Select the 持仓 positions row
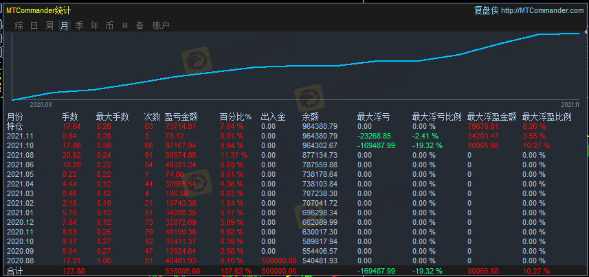This screenshot has width=589, height=277. coord(14,126)
